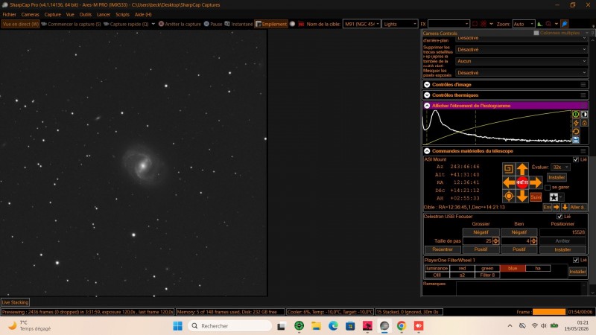The height and width of the screenshot is (335, 596).
Task: Slew the mount left with the left arrow
Action: click(509, 182)
